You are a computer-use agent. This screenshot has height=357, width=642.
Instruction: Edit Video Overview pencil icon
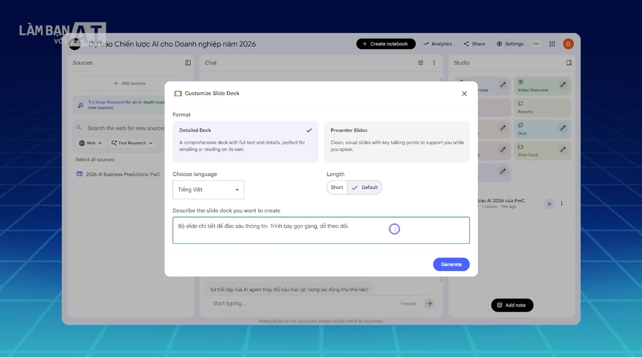coord(563,85)
